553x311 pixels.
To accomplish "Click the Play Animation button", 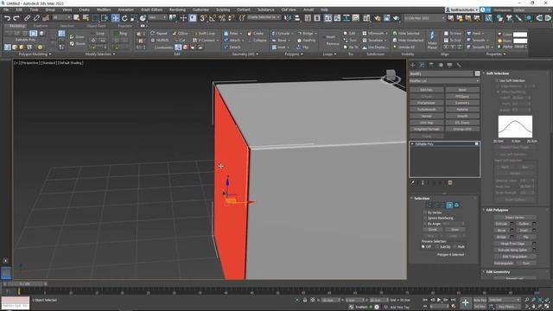I will click(439, 300).
